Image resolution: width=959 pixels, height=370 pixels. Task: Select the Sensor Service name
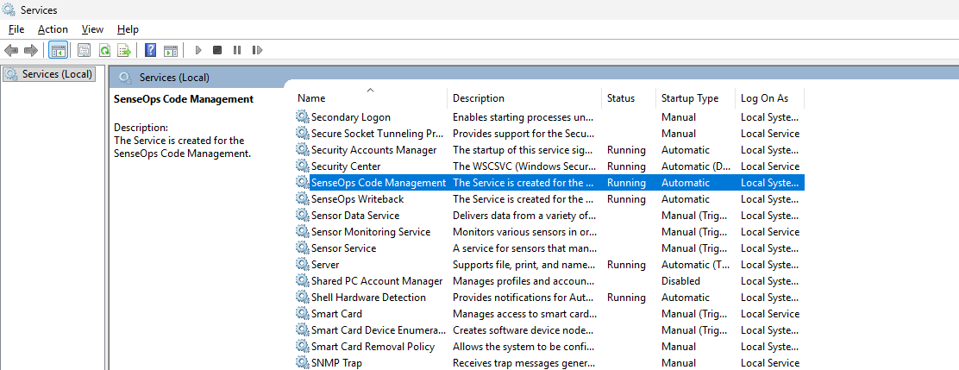click(344, 248)
